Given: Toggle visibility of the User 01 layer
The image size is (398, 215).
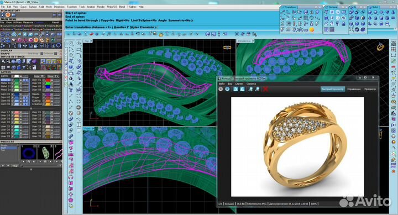Looking at the screenshot, I should point(44,80).
